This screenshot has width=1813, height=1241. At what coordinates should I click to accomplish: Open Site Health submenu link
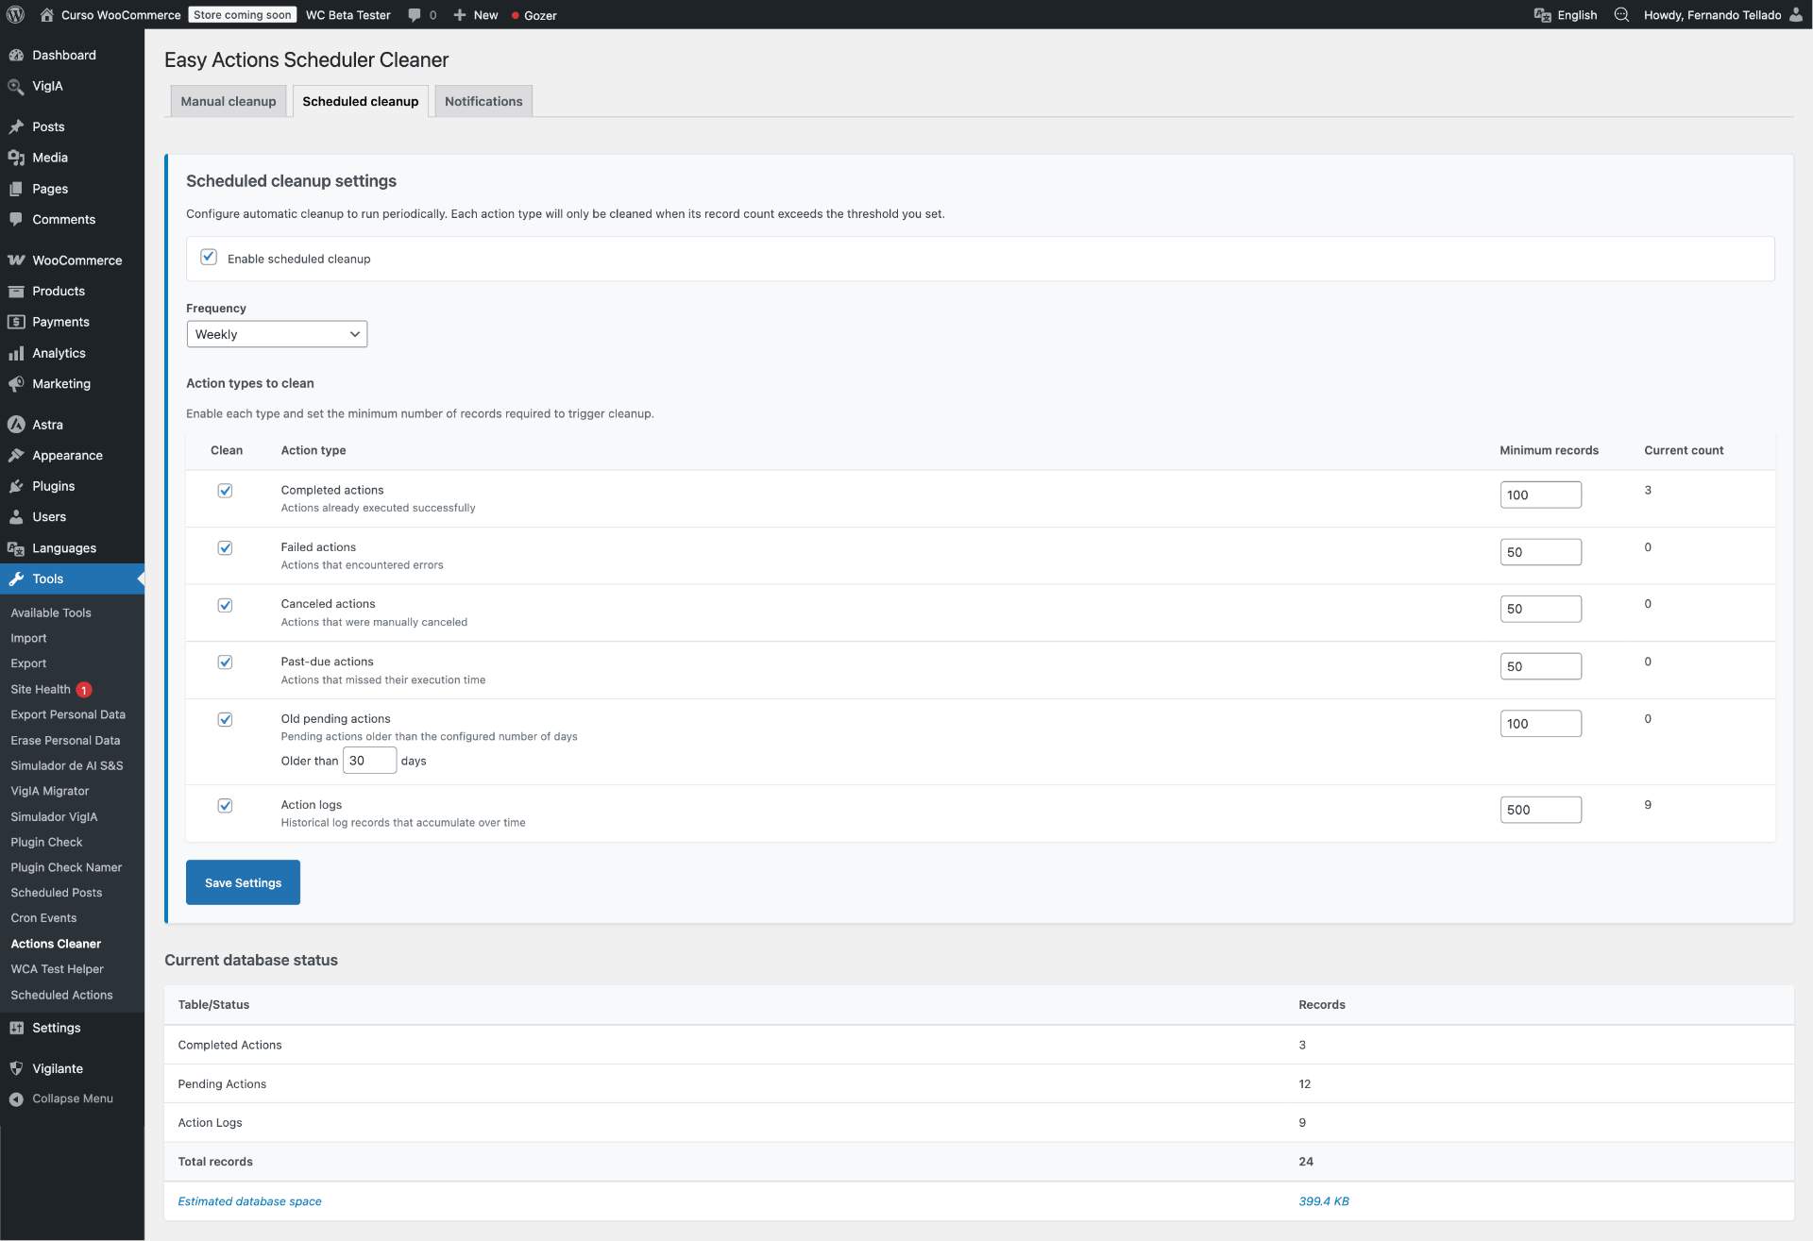point(41,689)
